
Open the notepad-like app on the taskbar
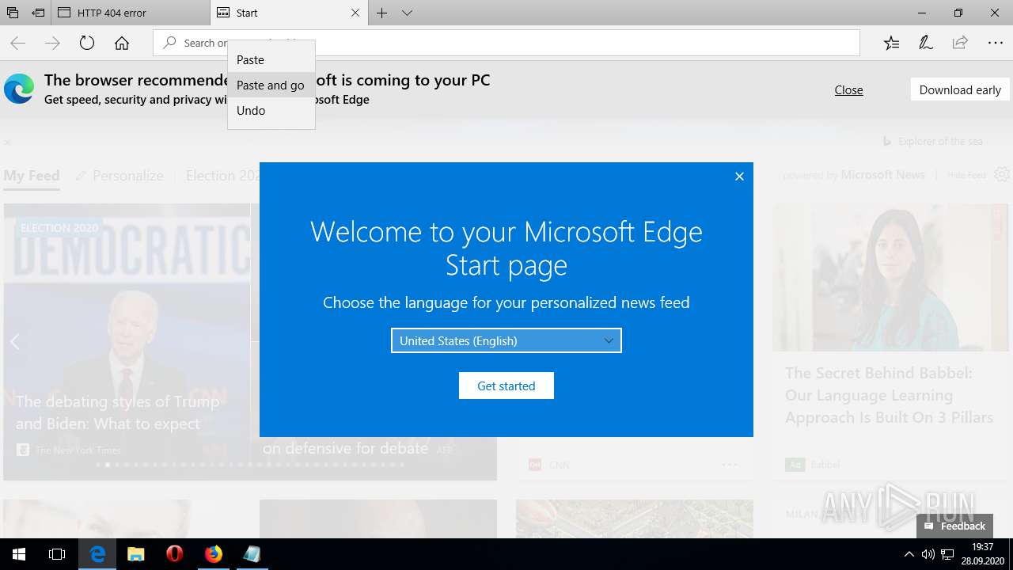(252, 554)
